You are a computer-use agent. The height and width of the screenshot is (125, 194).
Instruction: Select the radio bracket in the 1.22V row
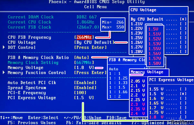point(183,28)
